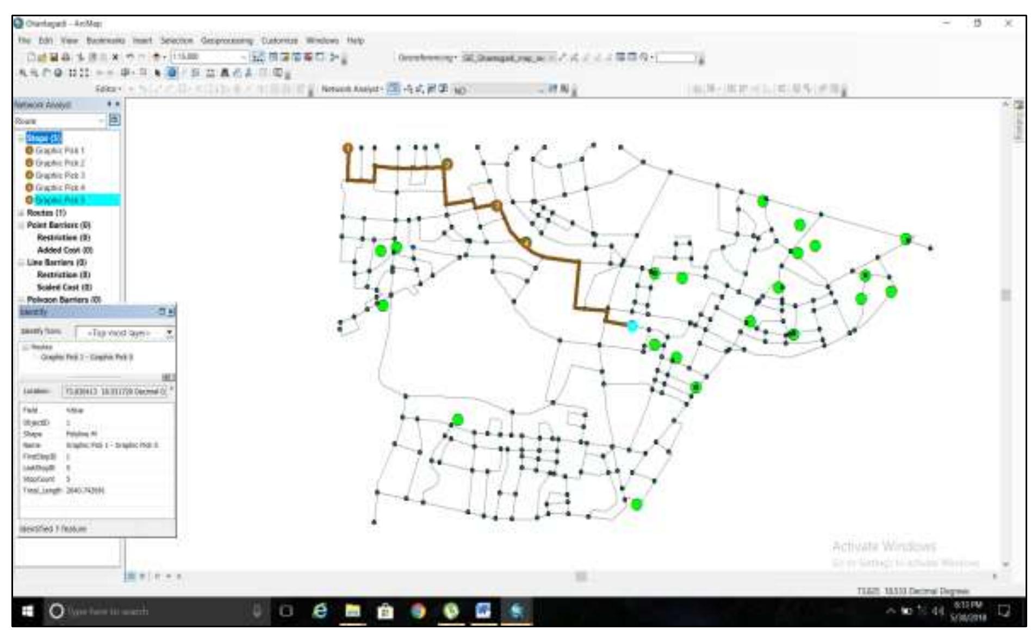Collapse the Line Barriers (0) node
This screenshot has height=630, width=1031.
[22, 263]
